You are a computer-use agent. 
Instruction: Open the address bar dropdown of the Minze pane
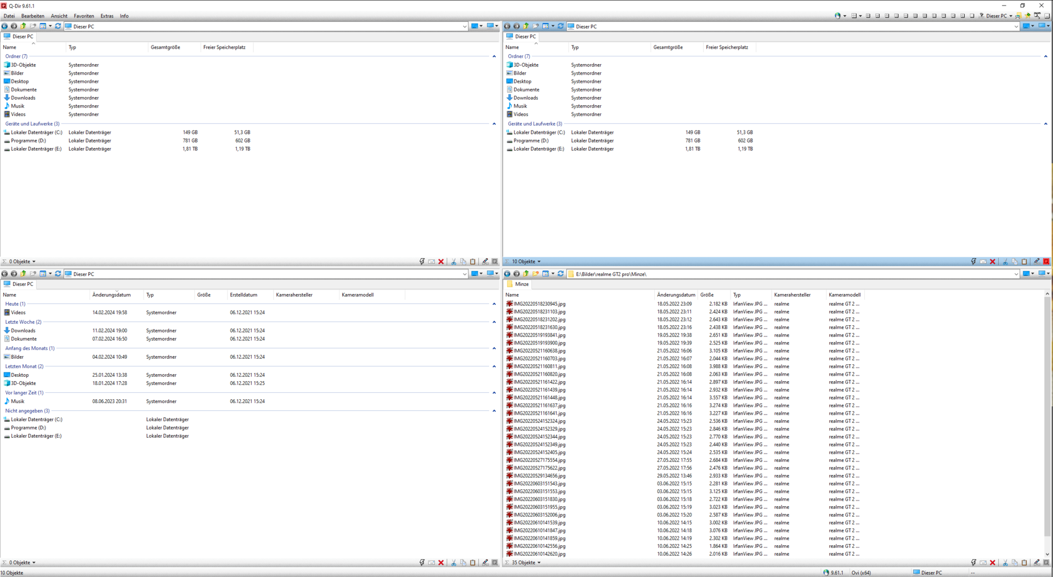click(x=1016, y=274)
